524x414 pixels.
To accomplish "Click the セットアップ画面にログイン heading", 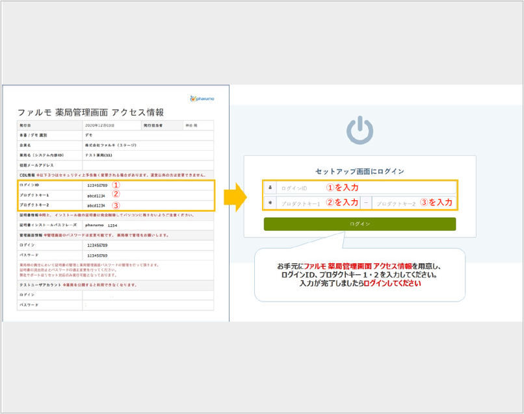I will [x=360, y=172].
